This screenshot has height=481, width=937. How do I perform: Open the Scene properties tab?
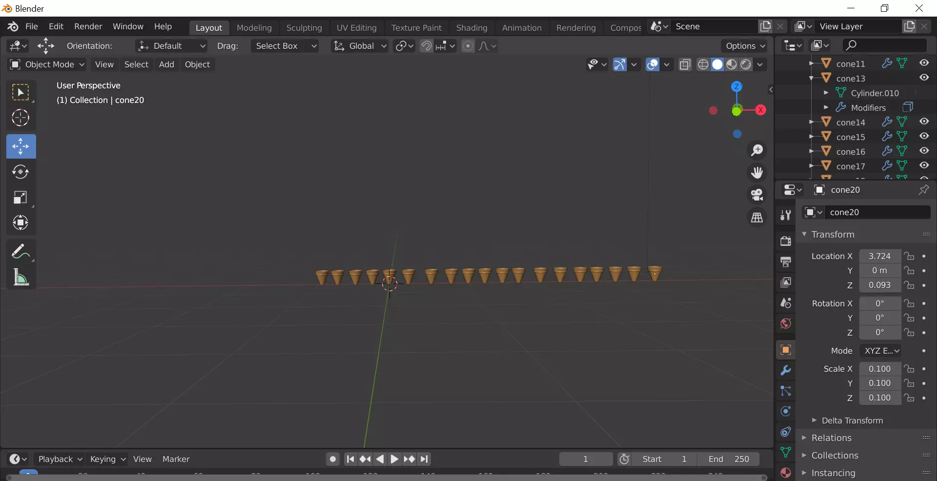pyautogui.click(x=785, y=303)
